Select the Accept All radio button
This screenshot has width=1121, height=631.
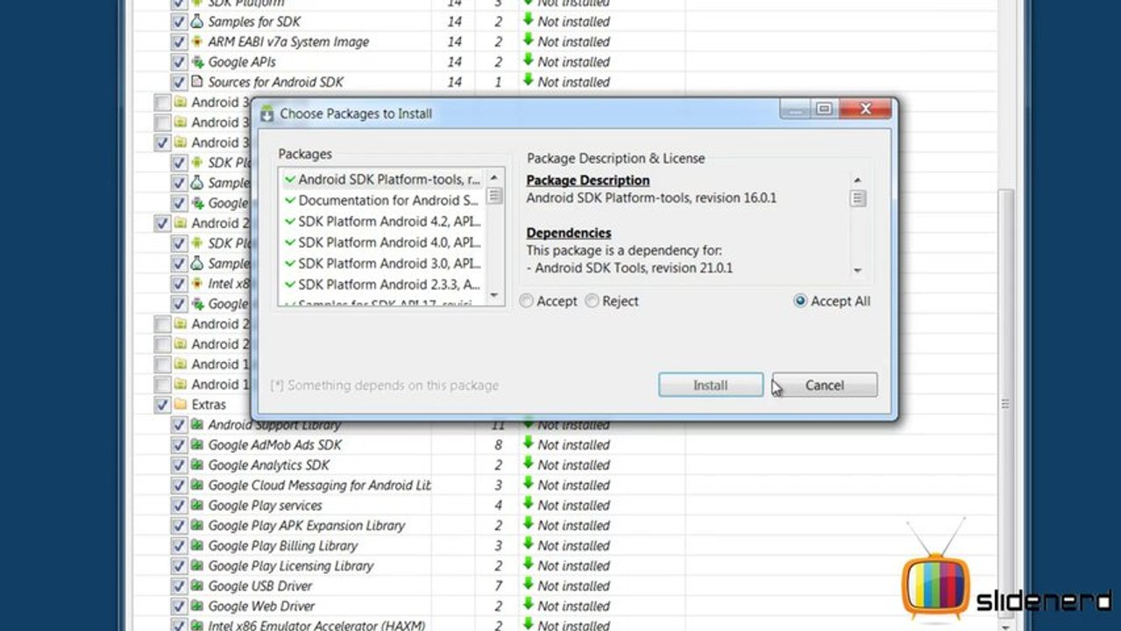point(799,301)
